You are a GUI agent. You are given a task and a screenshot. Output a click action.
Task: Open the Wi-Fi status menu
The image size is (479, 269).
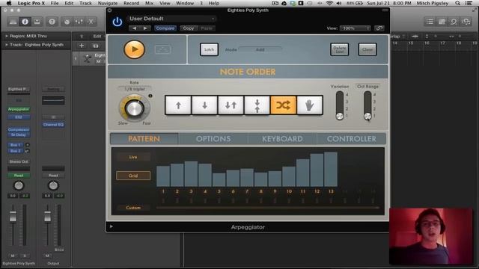pyautogui.click(x=329, y=3)
